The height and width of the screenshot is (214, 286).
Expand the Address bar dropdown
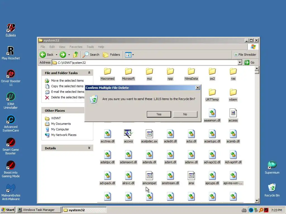[240, 63]
